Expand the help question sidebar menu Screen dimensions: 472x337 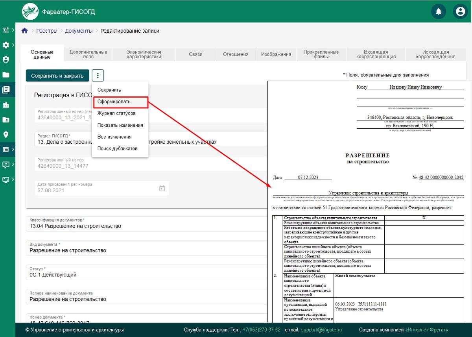coord(7,165)
